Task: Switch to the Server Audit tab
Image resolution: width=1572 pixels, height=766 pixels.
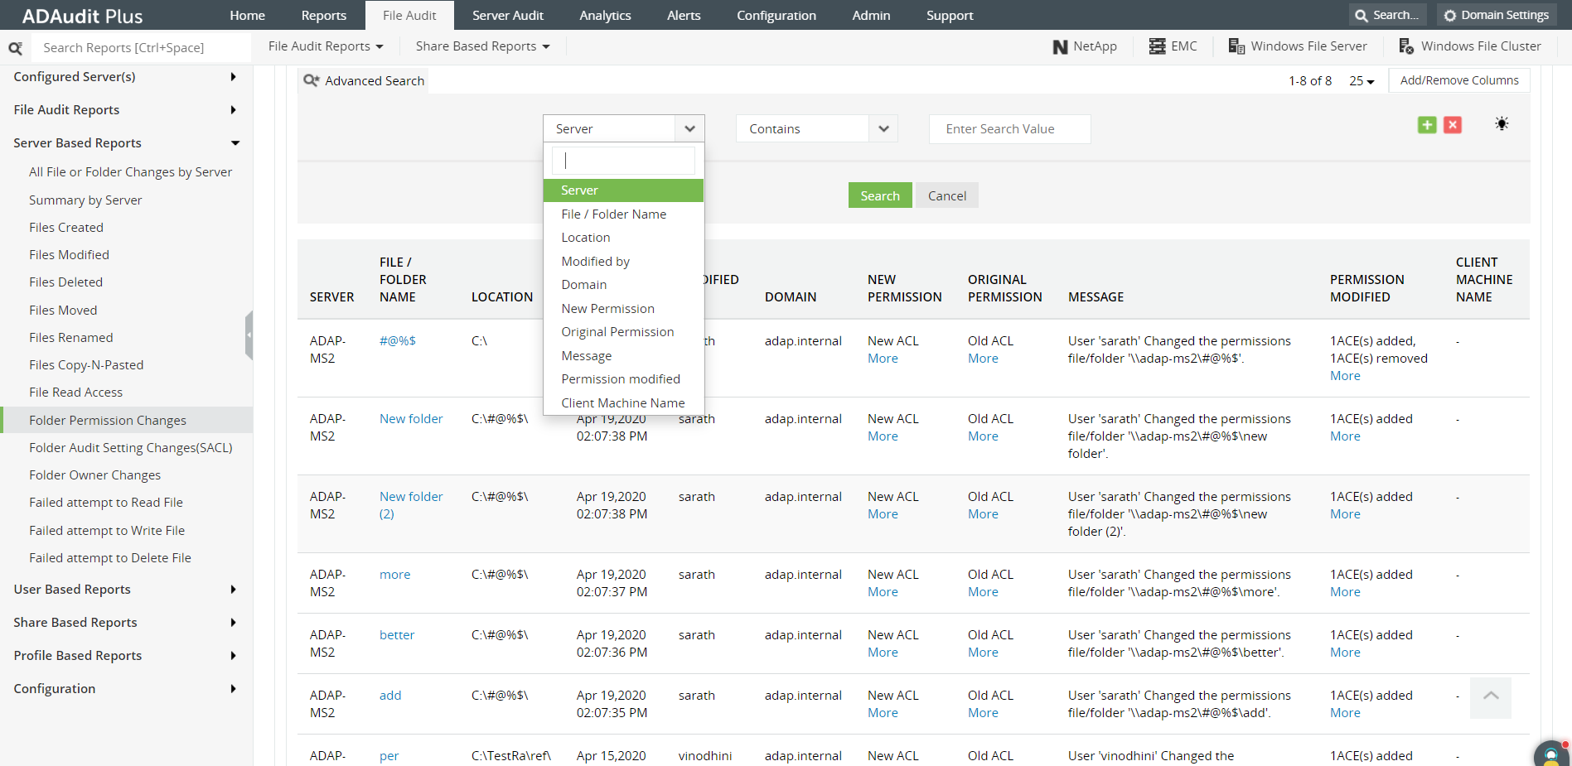Action: coord(508,15)
